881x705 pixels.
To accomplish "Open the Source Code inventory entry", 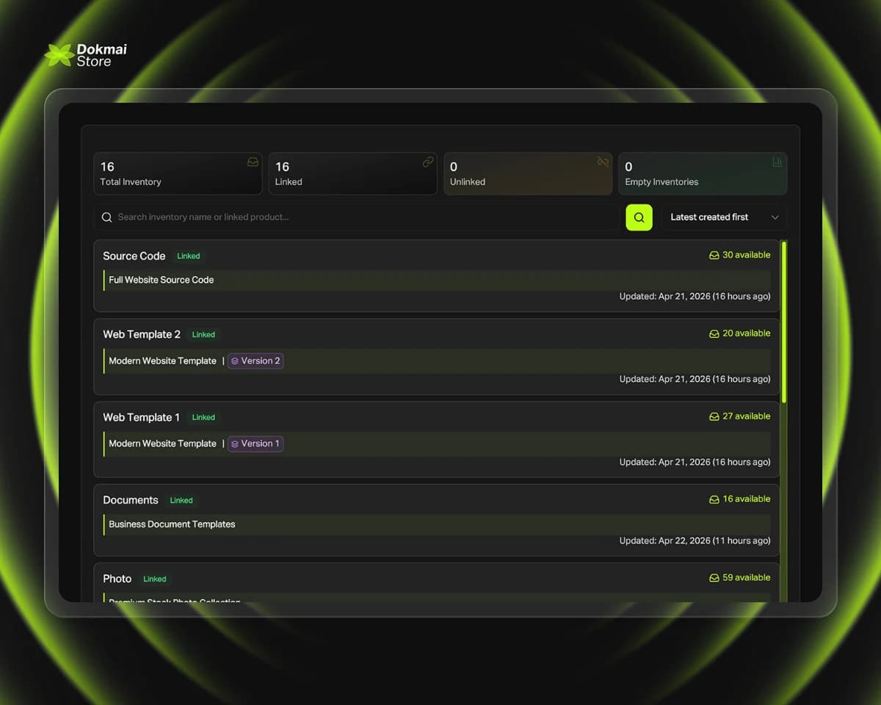I will 134,256.
